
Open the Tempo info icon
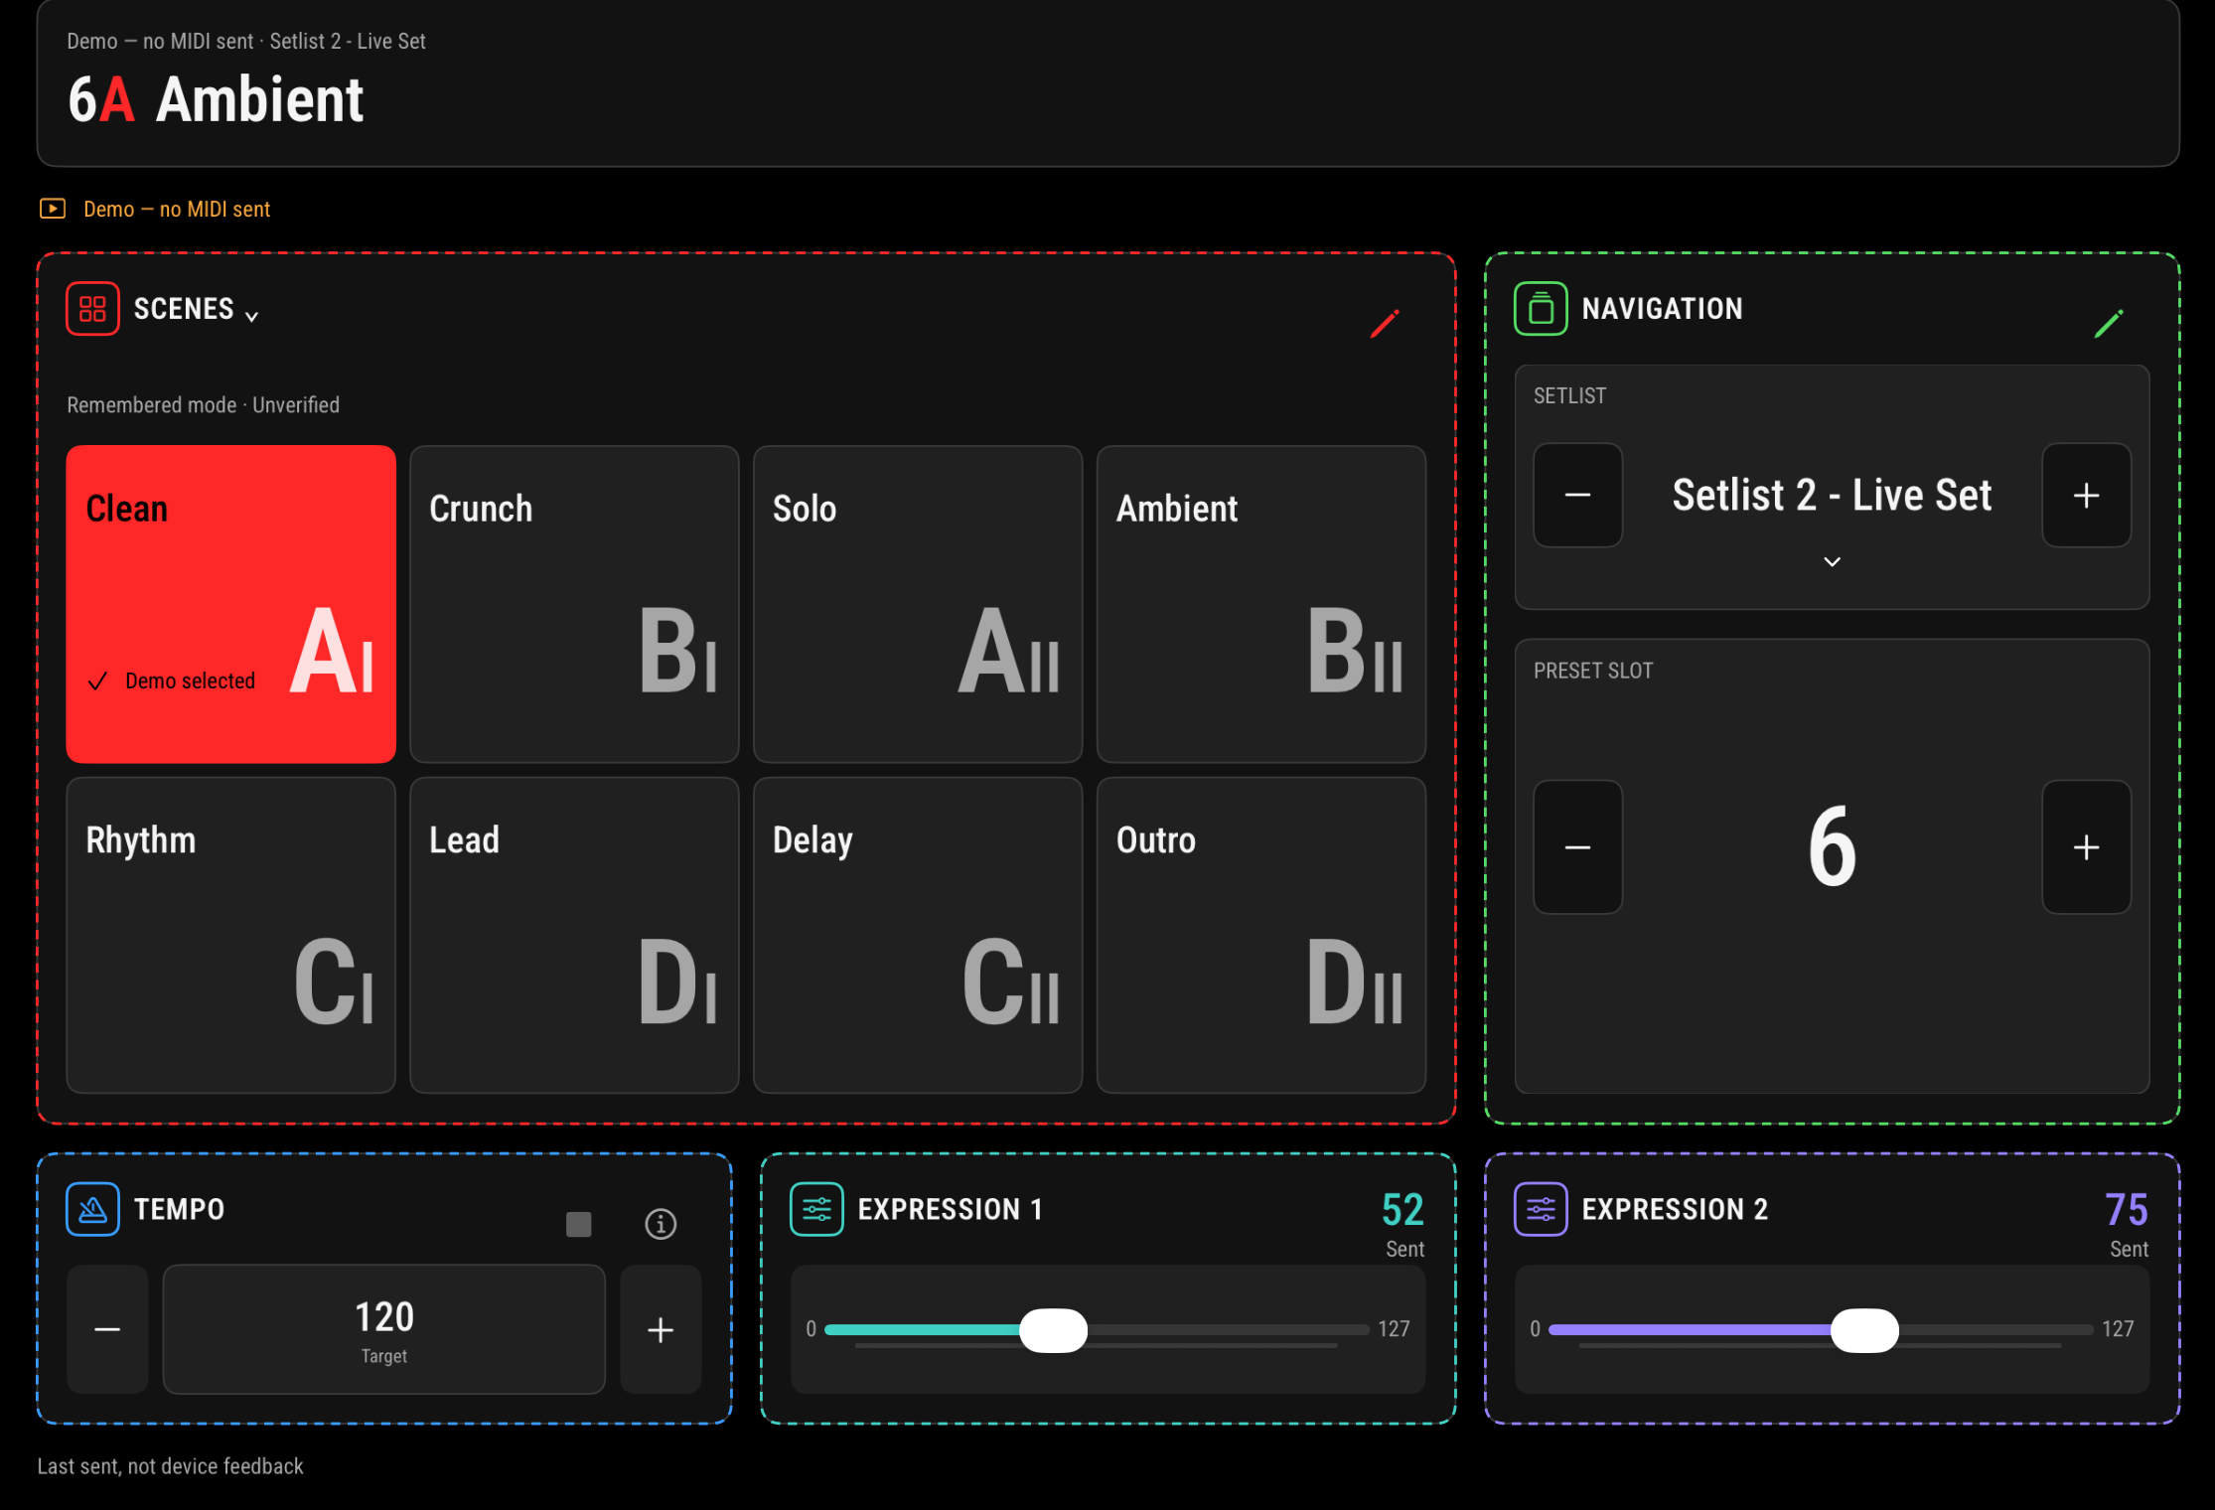coord(661,1224)
